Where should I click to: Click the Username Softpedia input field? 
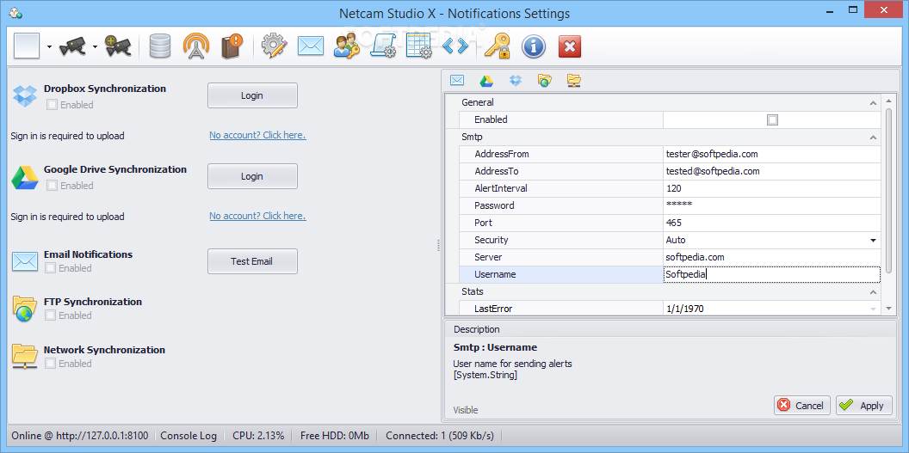(x=771, y=274)
